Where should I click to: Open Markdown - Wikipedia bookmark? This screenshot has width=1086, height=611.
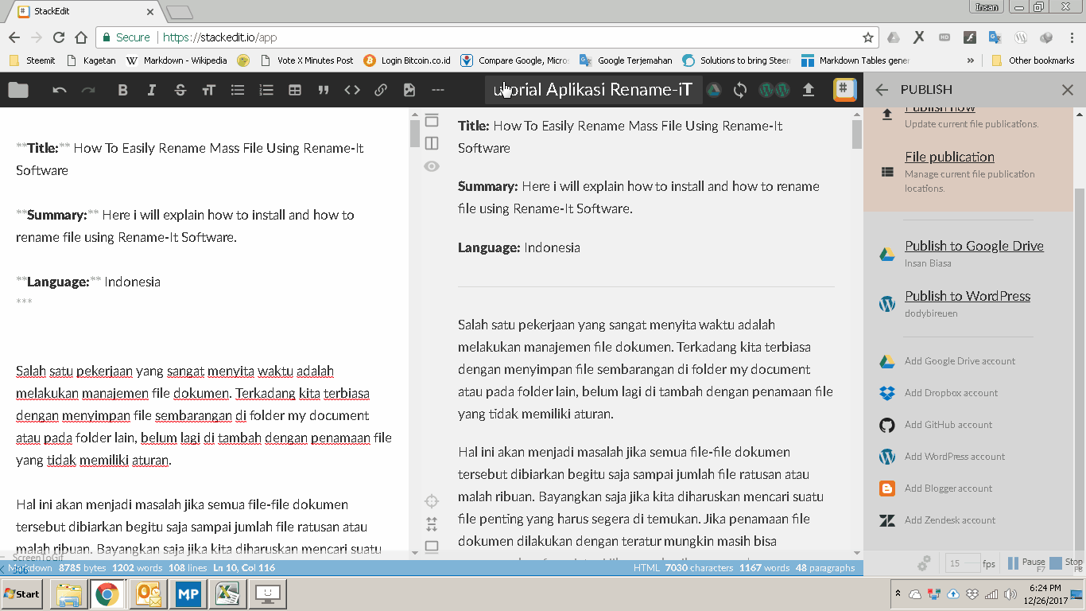[x=176, y=60]
